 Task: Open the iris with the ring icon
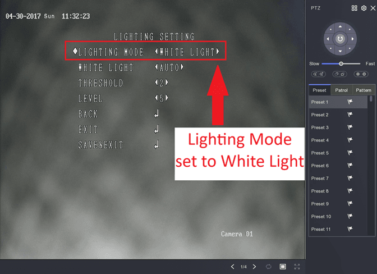tap(364, 74)
